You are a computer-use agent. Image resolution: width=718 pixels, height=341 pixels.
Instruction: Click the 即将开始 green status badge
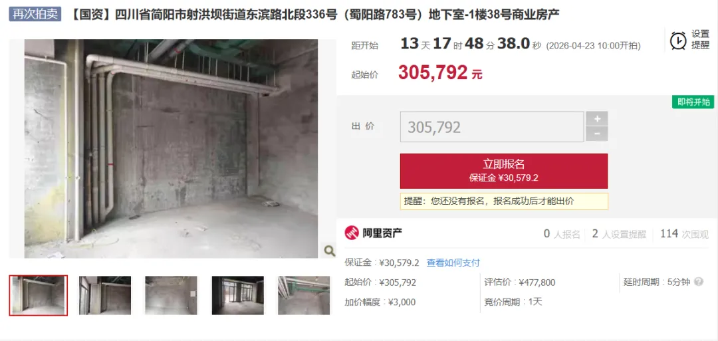(x=693, y=102)
